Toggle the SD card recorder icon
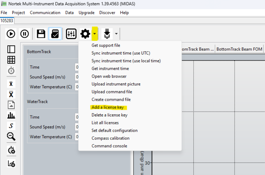 [55, 34]
